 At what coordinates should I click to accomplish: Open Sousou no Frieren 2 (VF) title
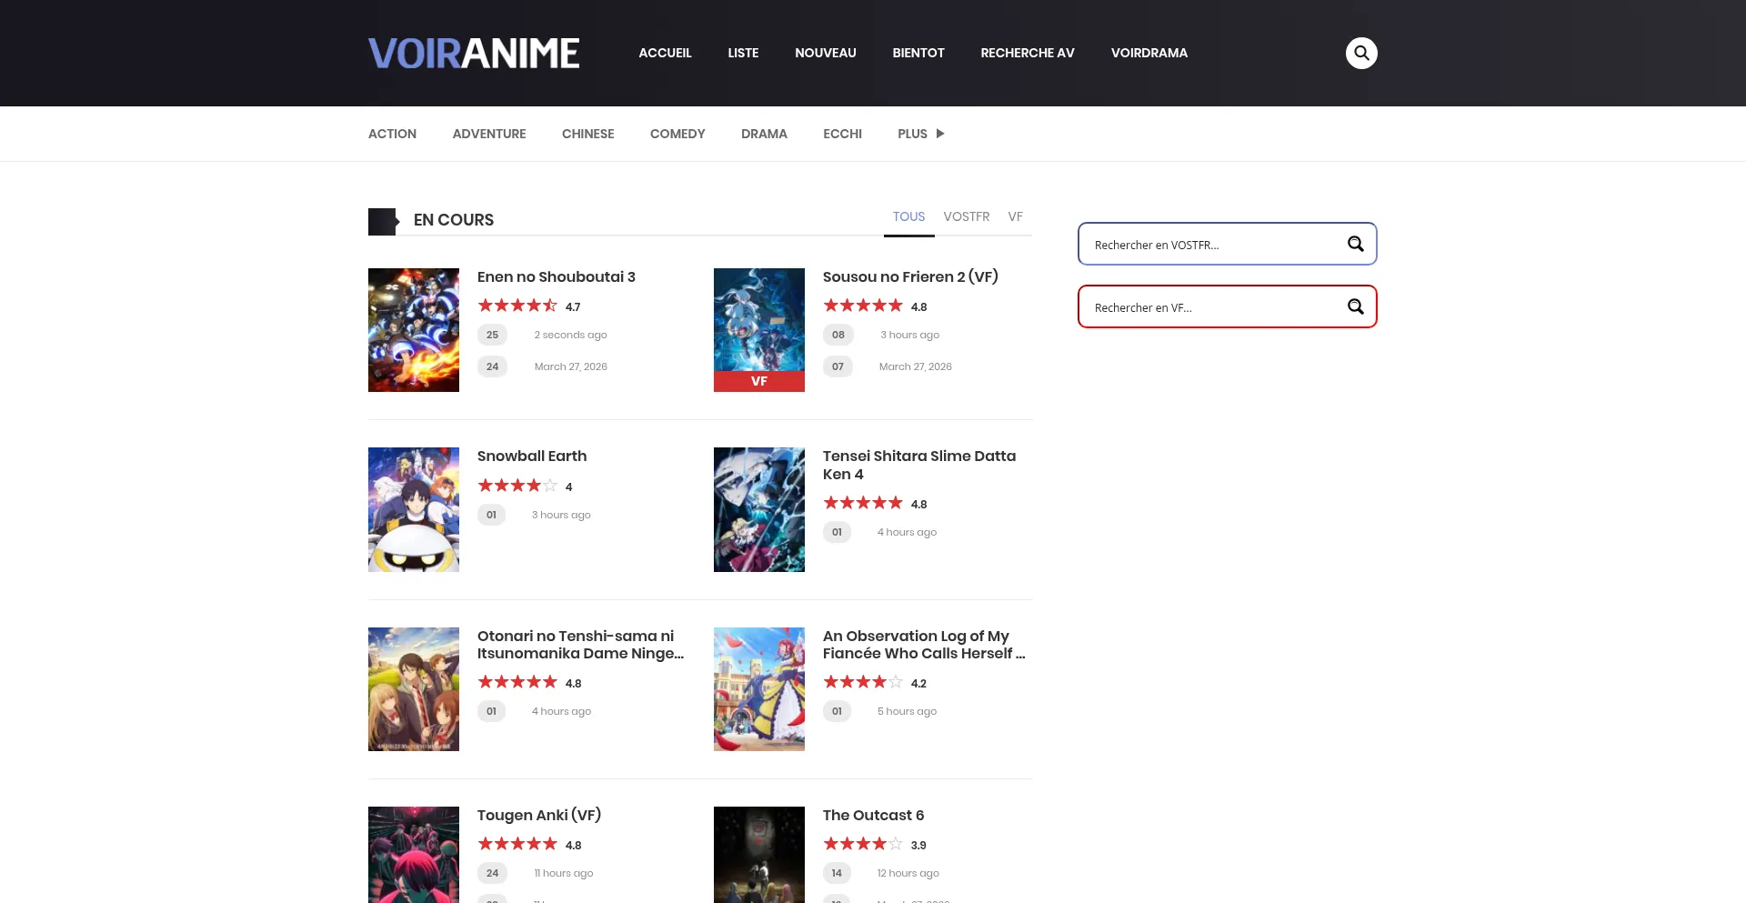click(910, 276)
